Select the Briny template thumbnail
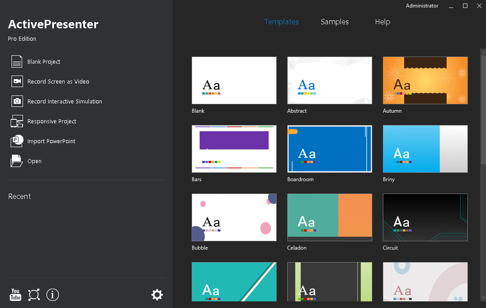Screen dimensions: 486x308 pyautogui.click(x=425, y=148)
